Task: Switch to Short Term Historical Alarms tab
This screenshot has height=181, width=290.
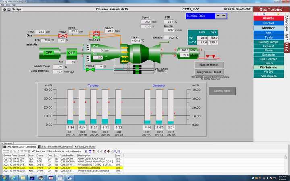Action: click(x=55, y=147)
